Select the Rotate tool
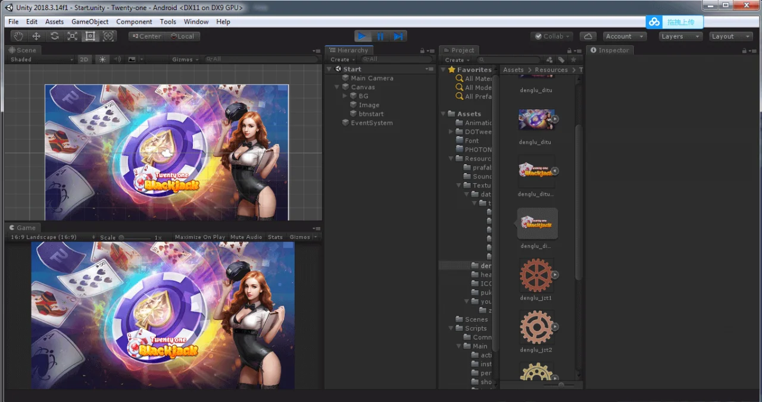 point(54,36)
